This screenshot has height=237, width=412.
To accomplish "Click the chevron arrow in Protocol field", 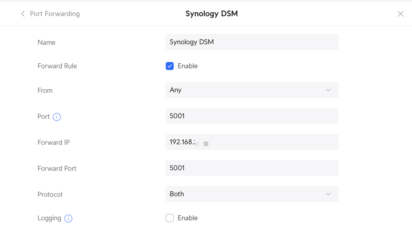I will coord(328,194).
